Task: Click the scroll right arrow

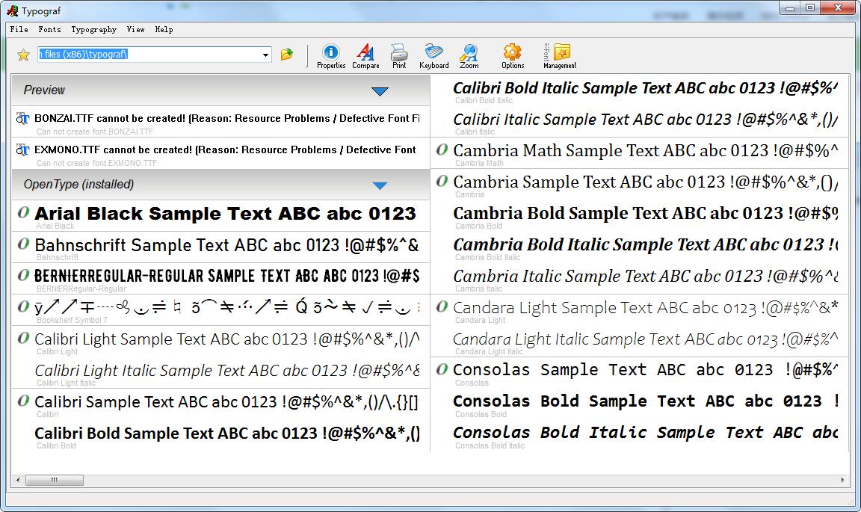Action: (843, 480)
